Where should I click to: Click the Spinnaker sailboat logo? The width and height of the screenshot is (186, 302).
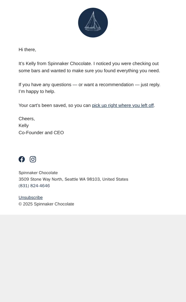(x=93, y=23)
